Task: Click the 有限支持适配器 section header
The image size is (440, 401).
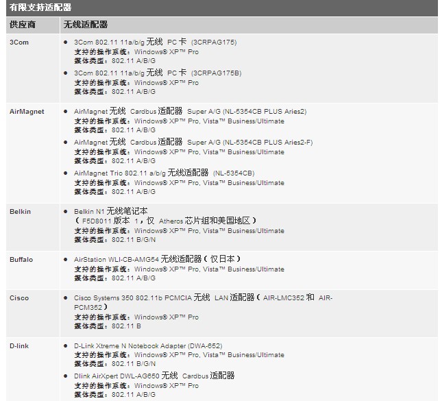Action: tap(40, 8)
